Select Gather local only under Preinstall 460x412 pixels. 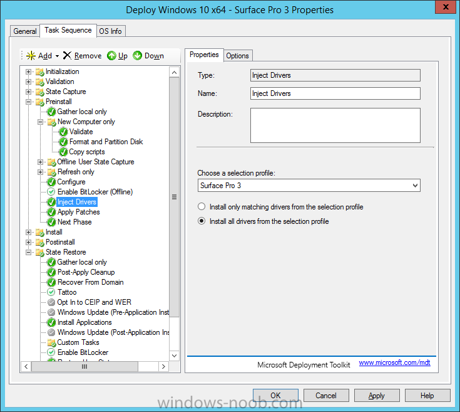pyautogui.click(x=82, y=112)
